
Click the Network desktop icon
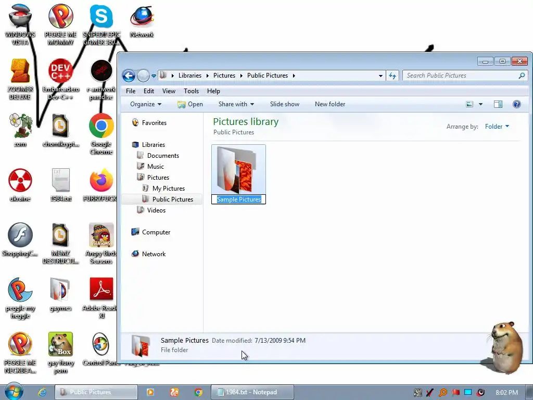pyautogui.click(x=142, y=21)
